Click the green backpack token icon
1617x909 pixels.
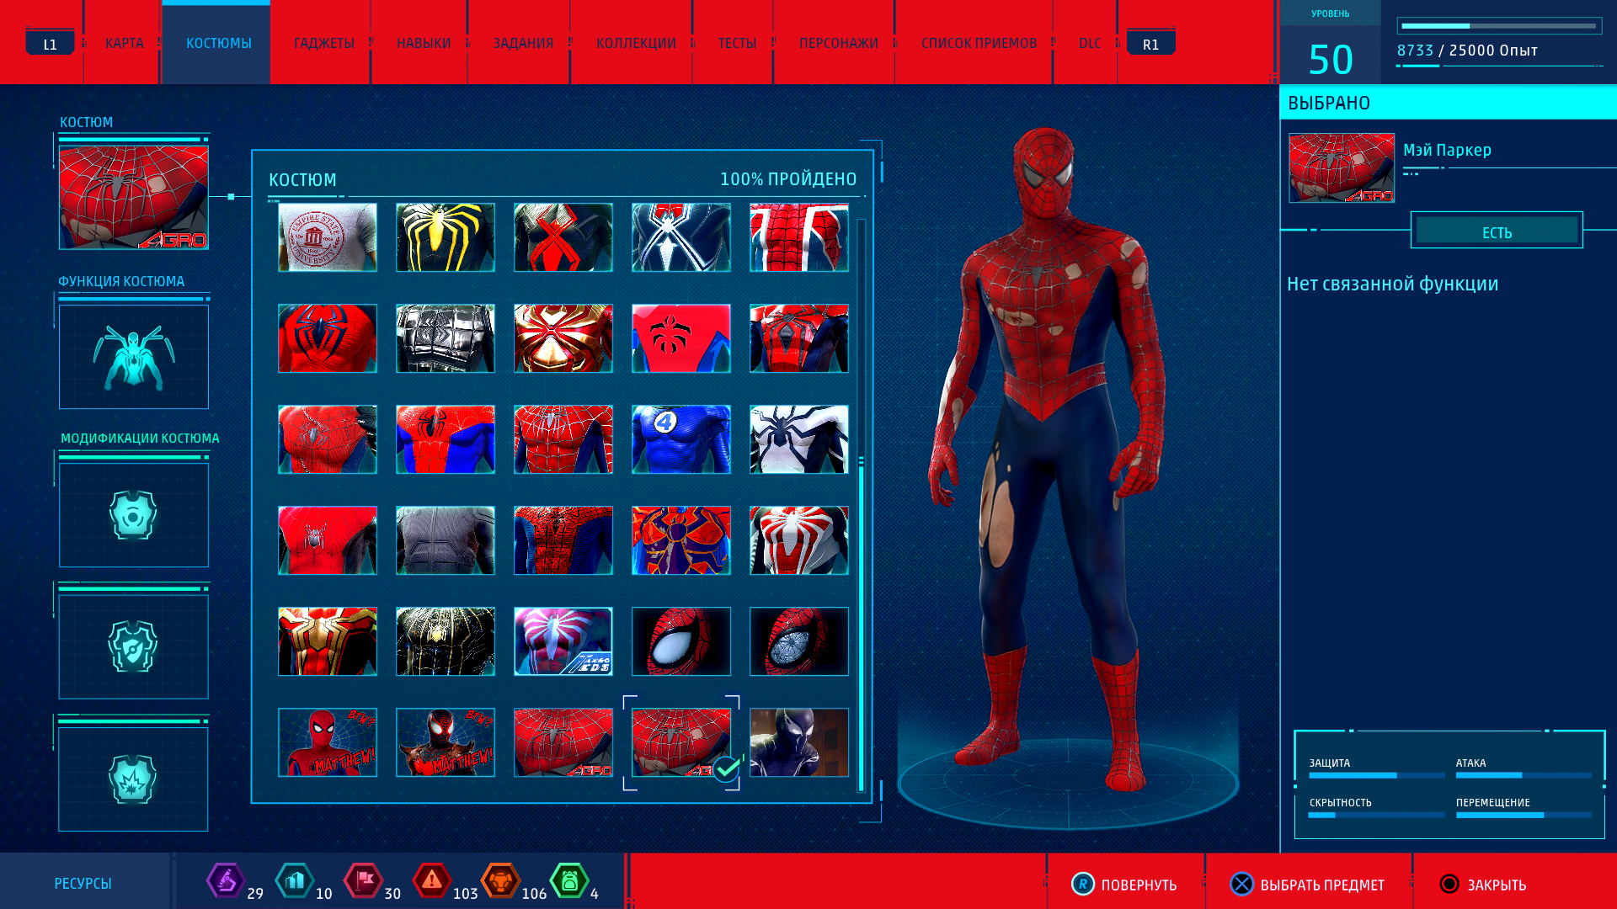569,881
